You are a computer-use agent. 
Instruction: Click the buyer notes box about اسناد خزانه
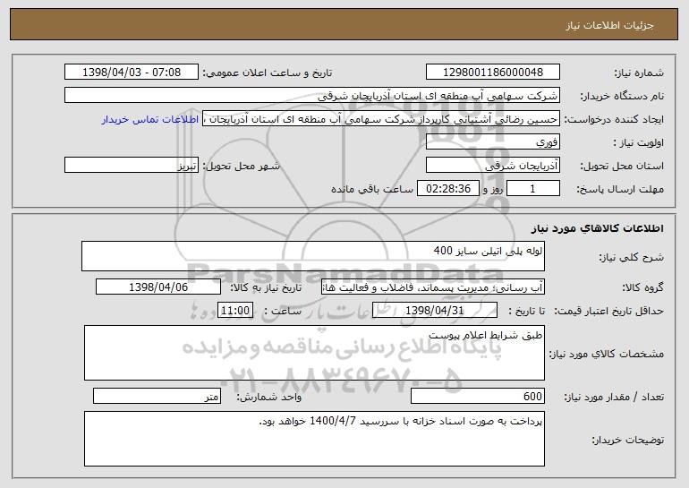[x=314, y=439]
